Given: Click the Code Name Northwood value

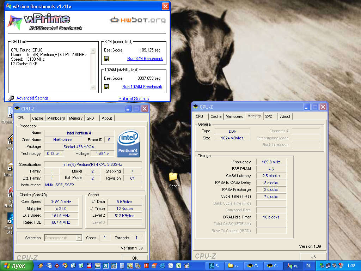Looking at the screenshot, I should click(x=63, y=140).
